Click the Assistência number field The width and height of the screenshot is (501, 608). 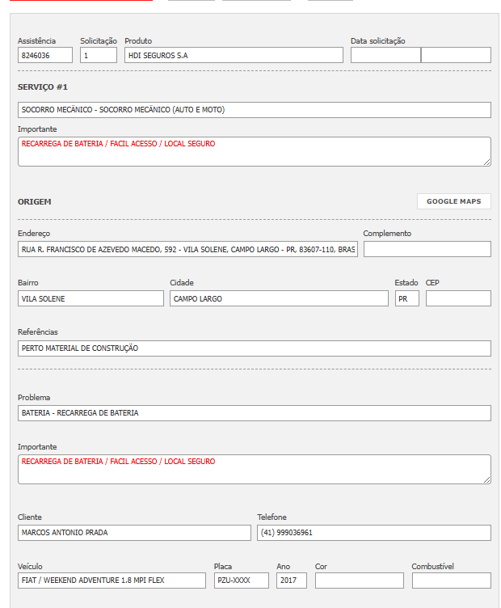click(x=45, y=55)
